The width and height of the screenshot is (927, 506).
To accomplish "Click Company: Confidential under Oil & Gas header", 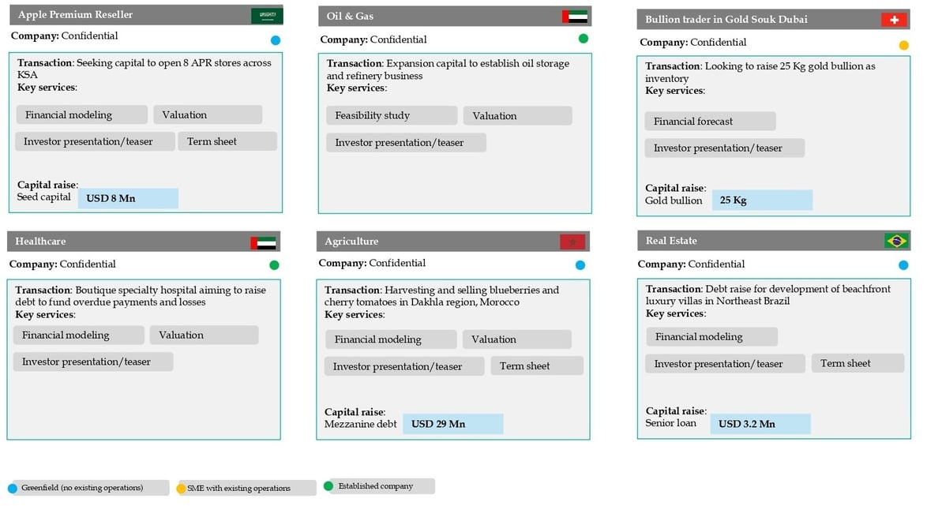I will [373, 39].
